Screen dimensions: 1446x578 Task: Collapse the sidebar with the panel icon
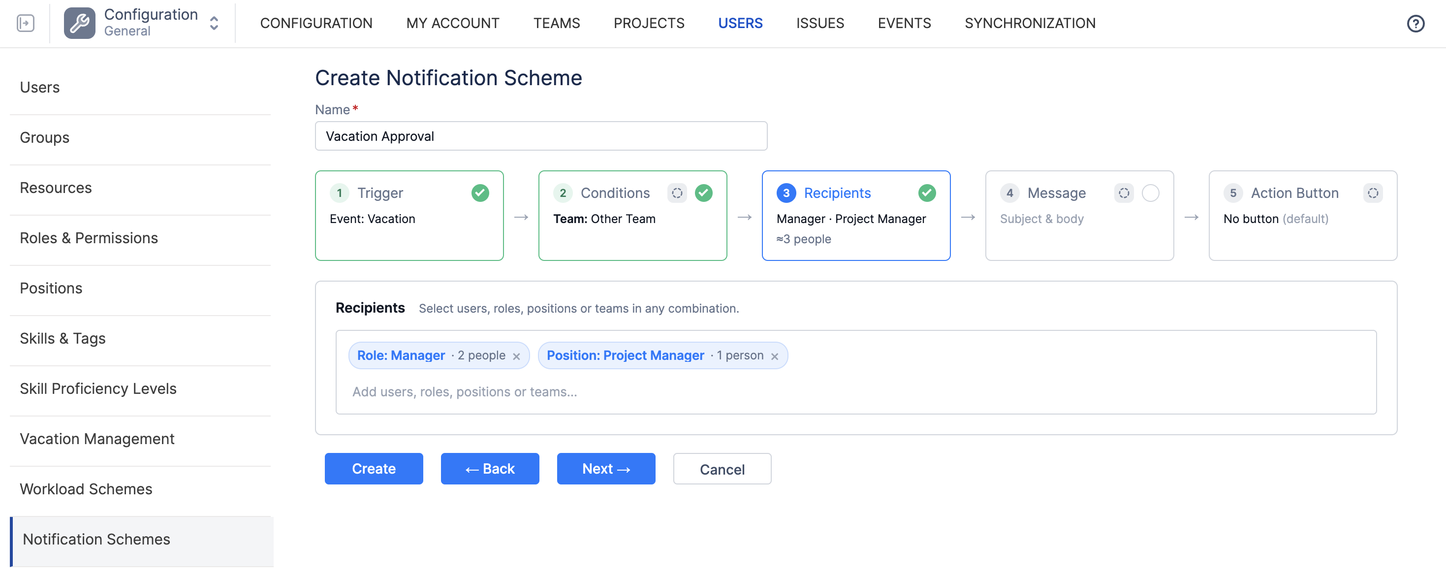coord(25,23)
